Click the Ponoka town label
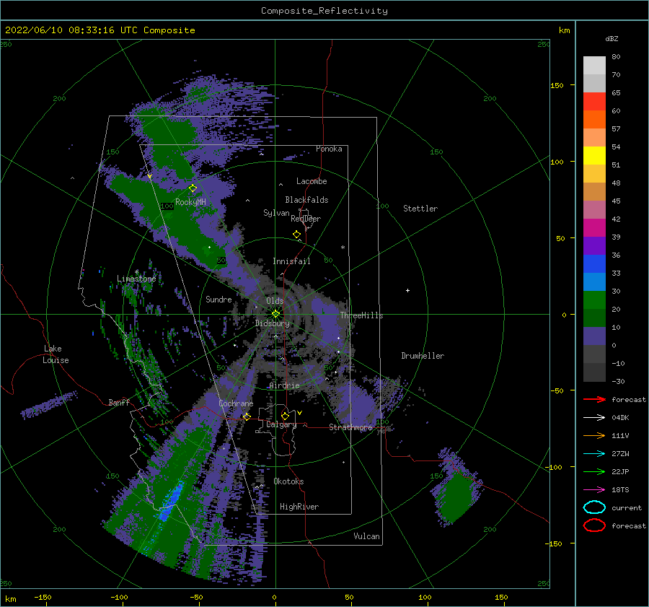The height and width of the screenshot is (607, 649). pyautogui.click(x=329, y=149)
